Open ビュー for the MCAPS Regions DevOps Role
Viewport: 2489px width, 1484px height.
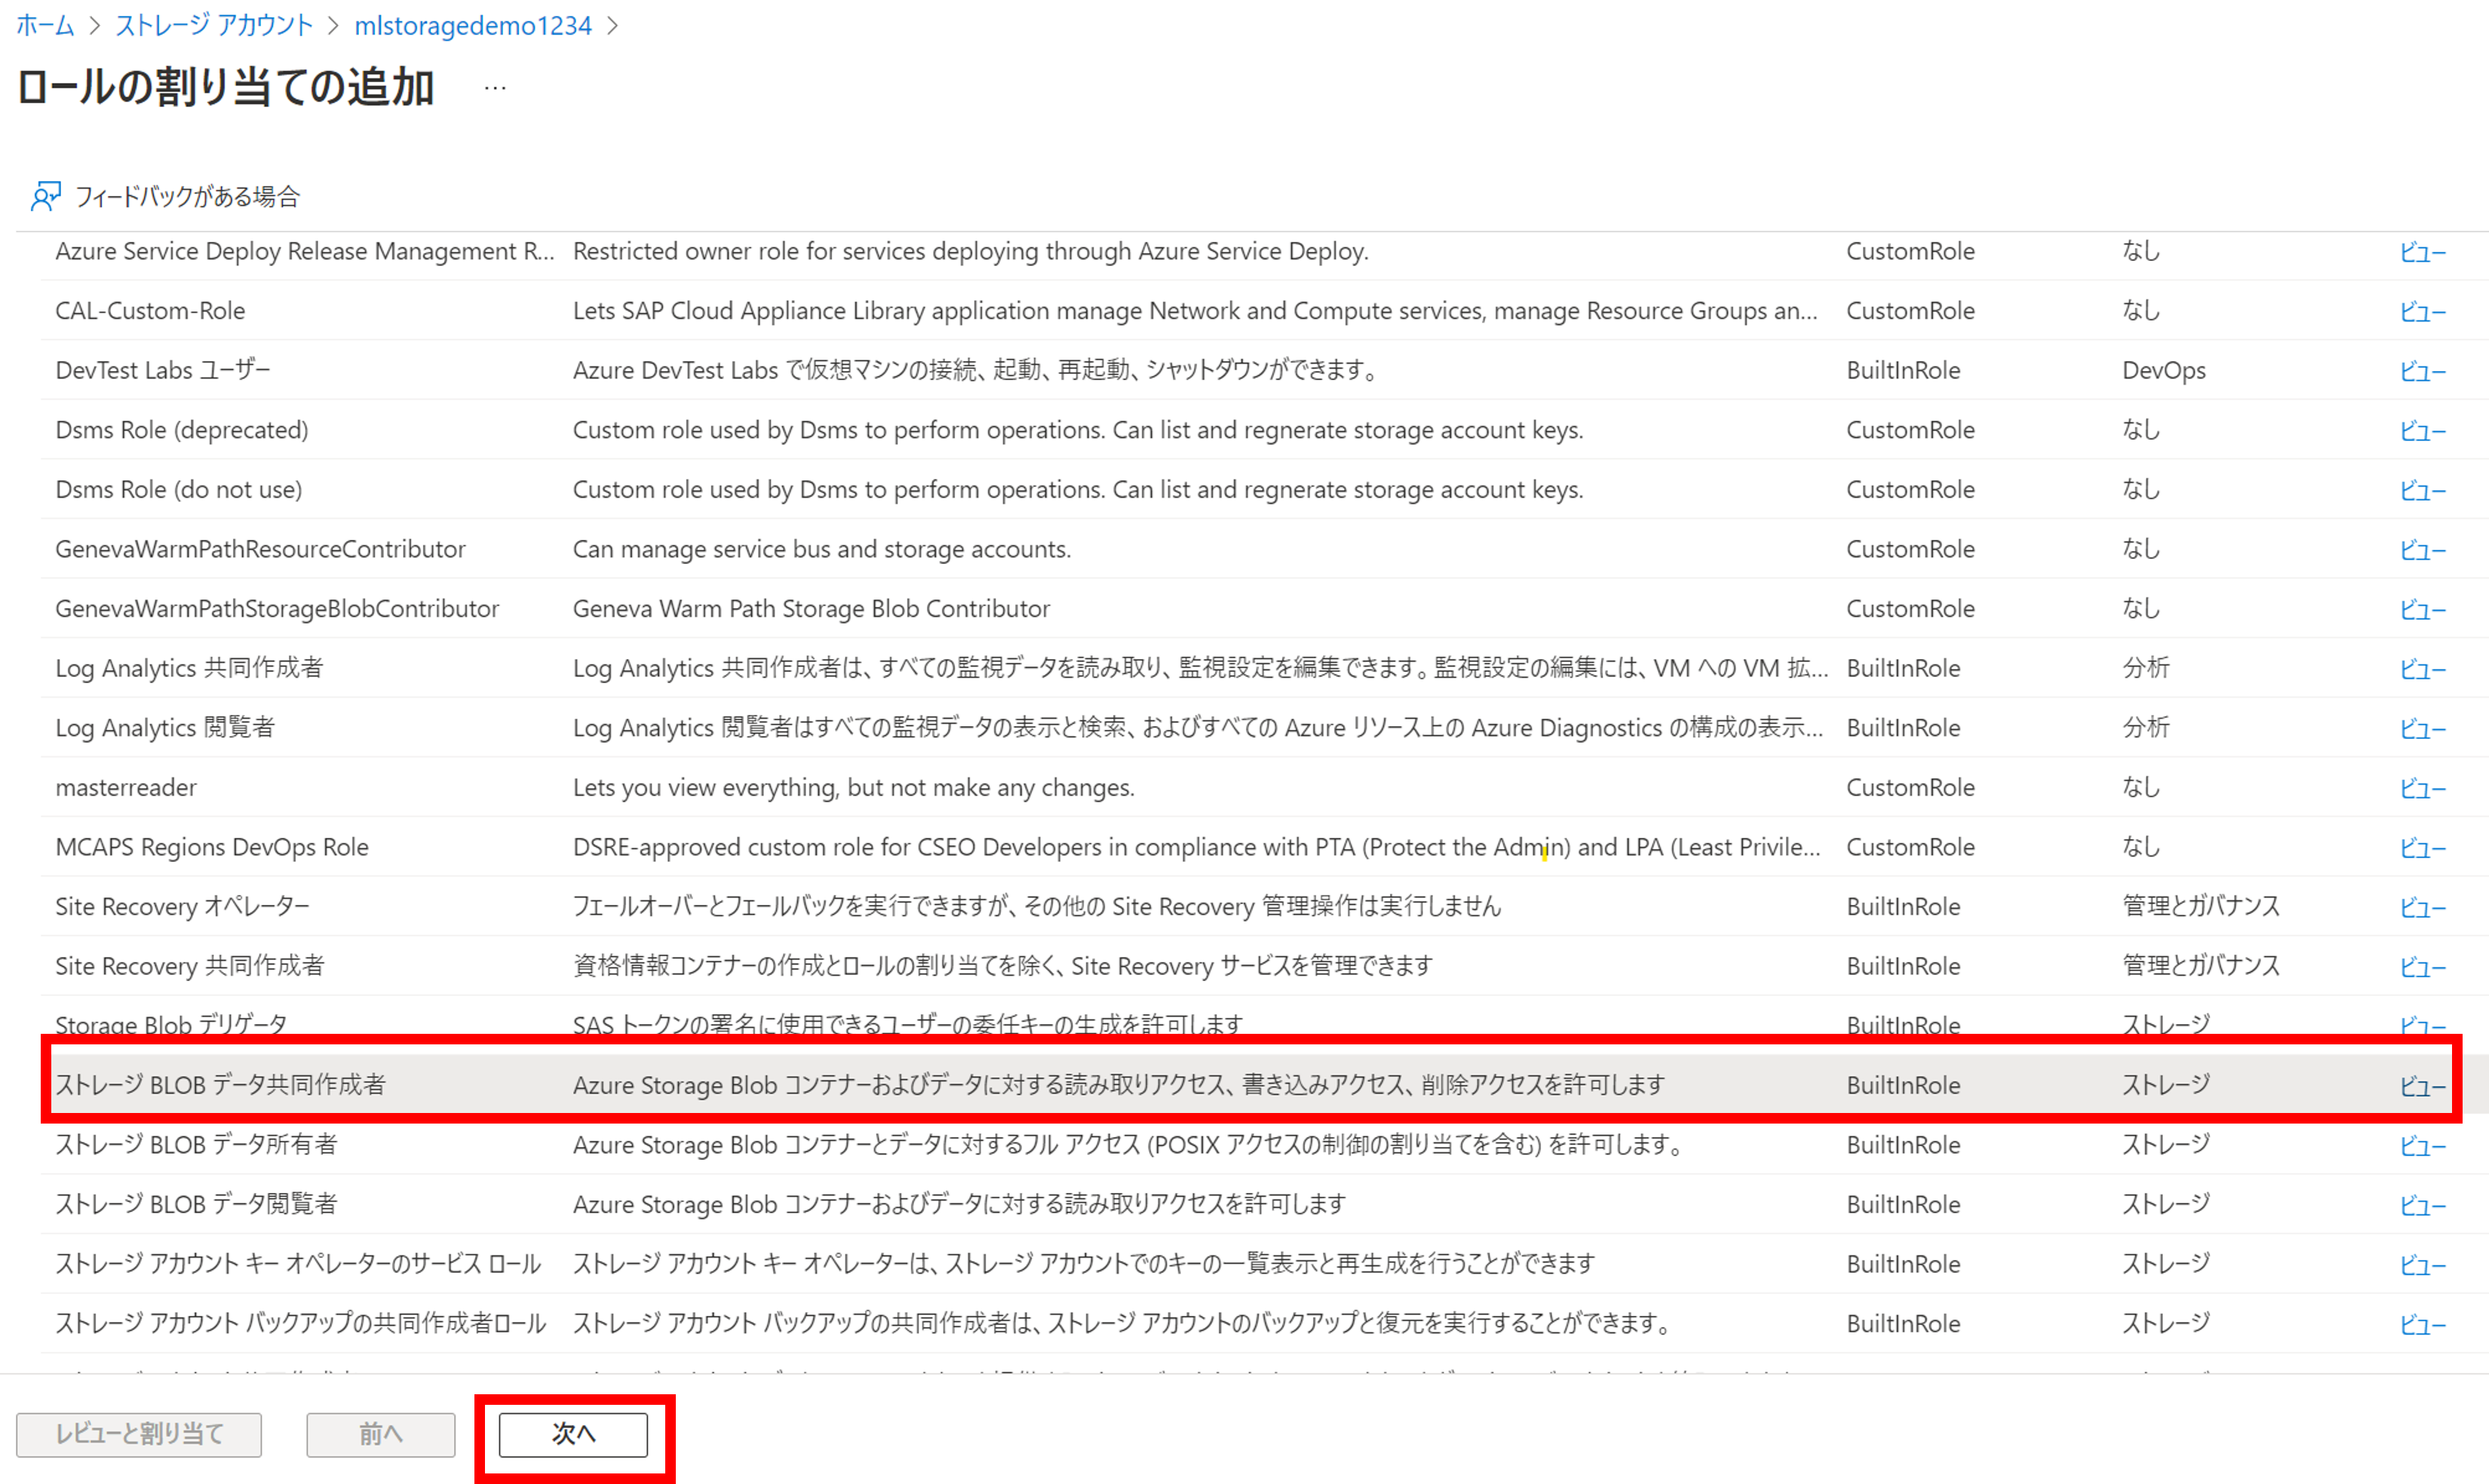[x=2422, y=848]
